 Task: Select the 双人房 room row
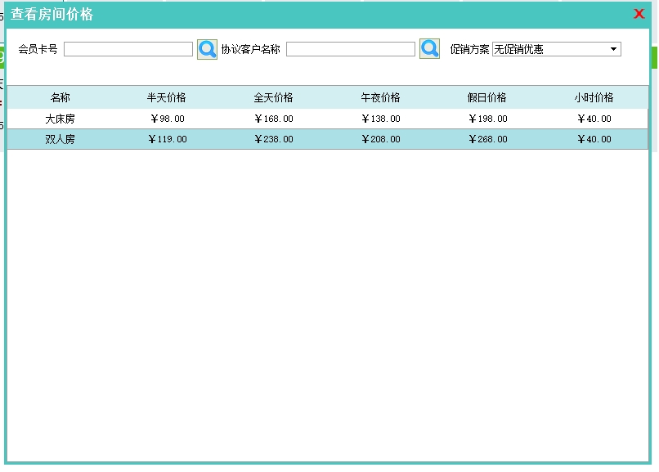pyautogui.click(x=61, y=139)
